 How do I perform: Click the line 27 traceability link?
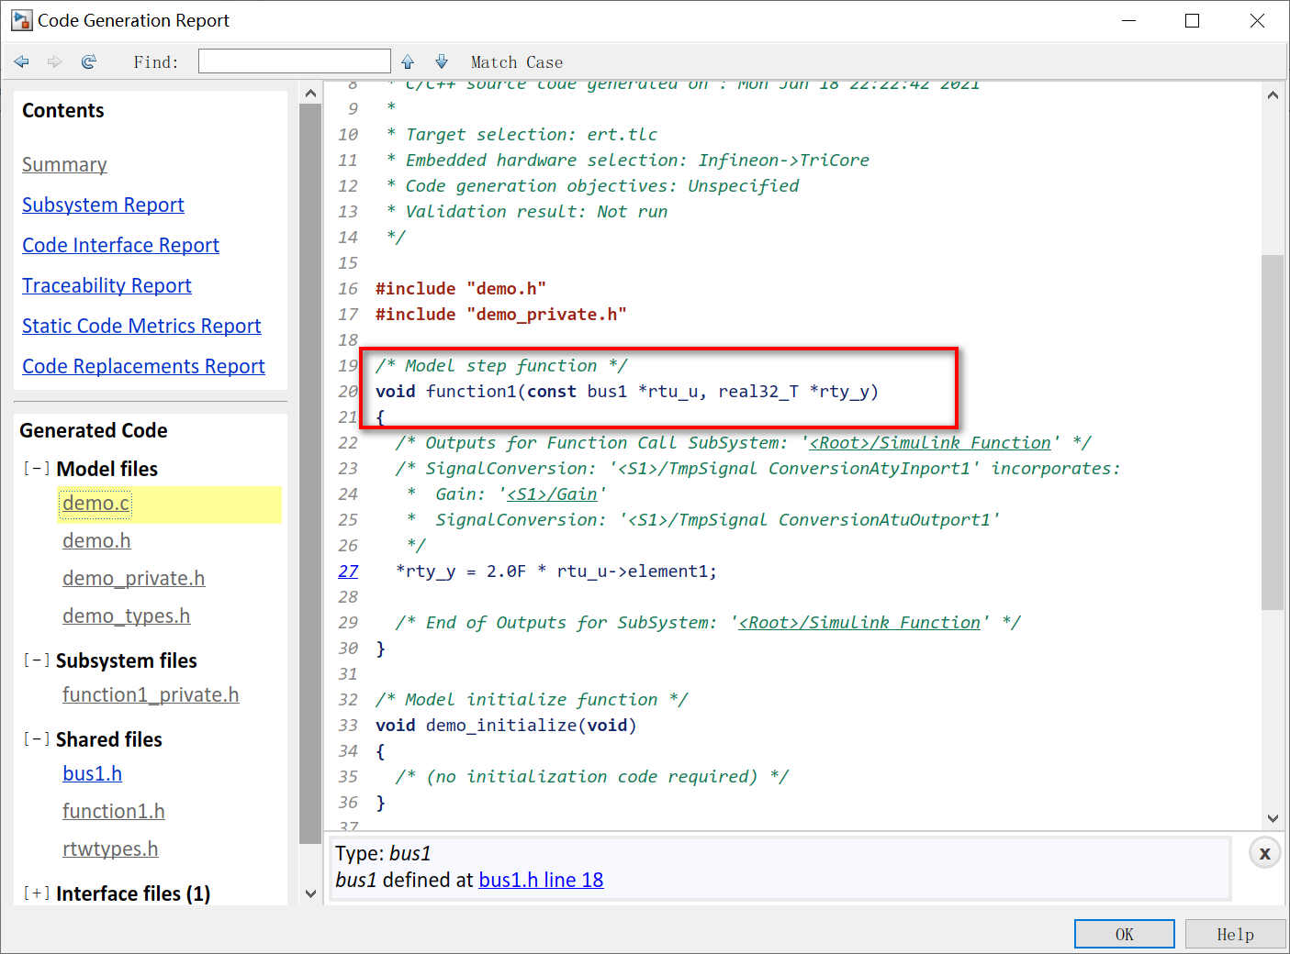(x=348, y=571)
